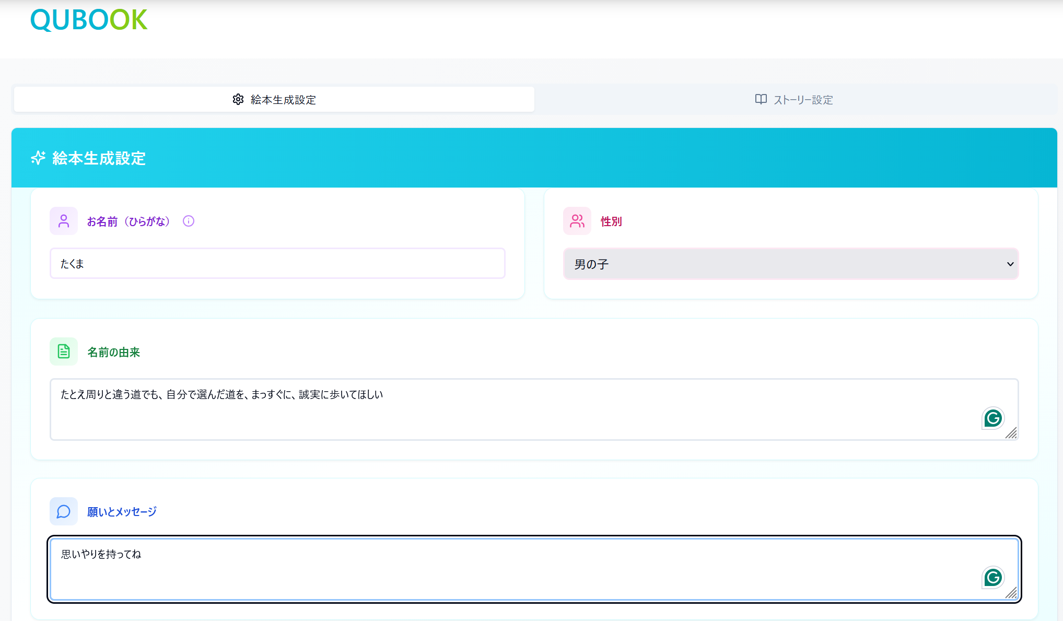The image size is (1063, 621).
Task: Focus the name input containing たくま
Action: [x=277, y=263]
